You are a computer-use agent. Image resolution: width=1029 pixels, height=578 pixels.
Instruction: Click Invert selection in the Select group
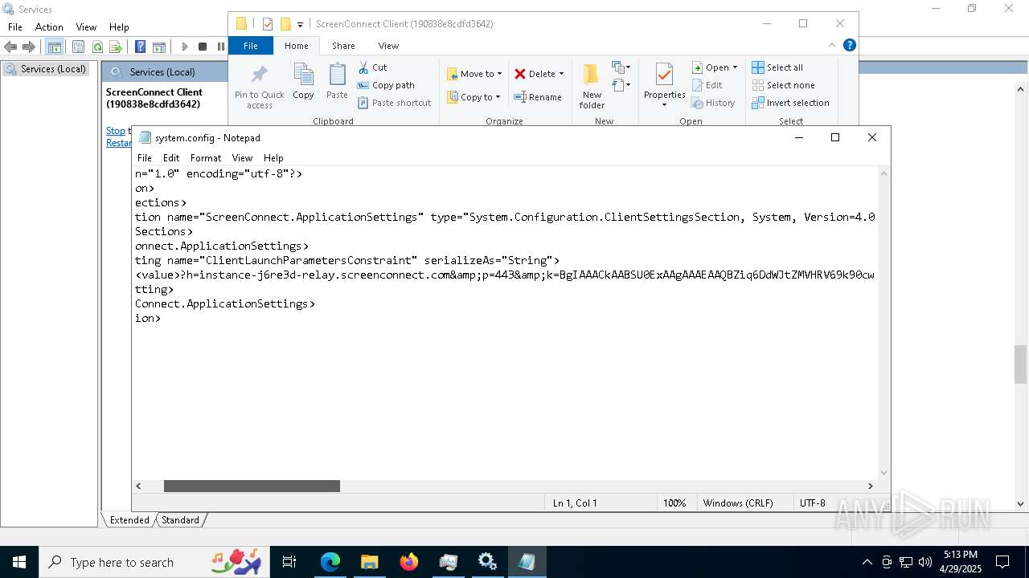tap(791, 103)
